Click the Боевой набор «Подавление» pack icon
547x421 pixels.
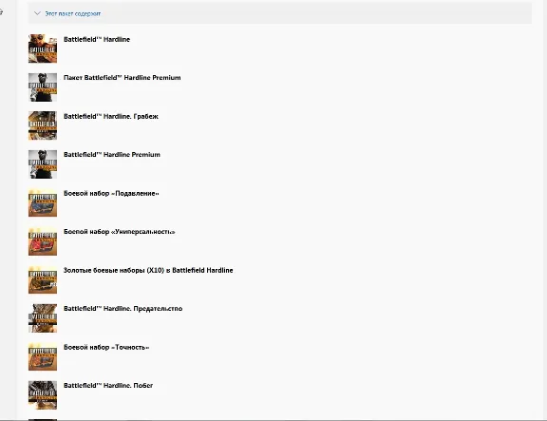(43, 202)
